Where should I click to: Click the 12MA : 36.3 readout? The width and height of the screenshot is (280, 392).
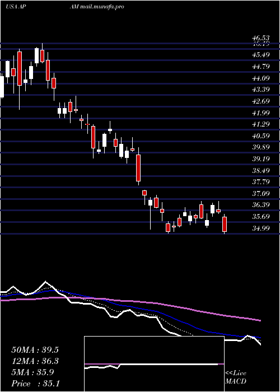click(35, 361)
